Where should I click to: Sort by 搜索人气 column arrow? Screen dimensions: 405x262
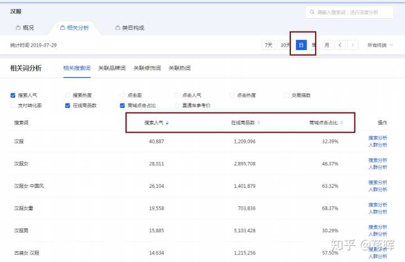[167, 123]
